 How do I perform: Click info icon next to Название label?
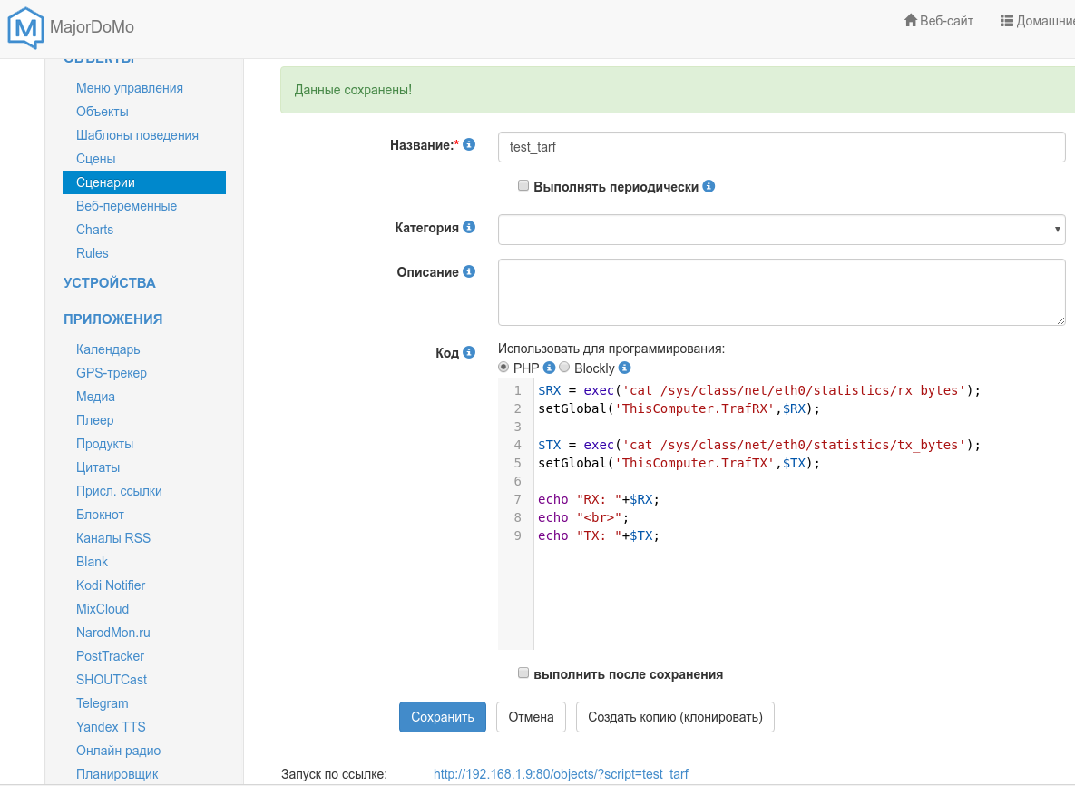tap(469, 144)
